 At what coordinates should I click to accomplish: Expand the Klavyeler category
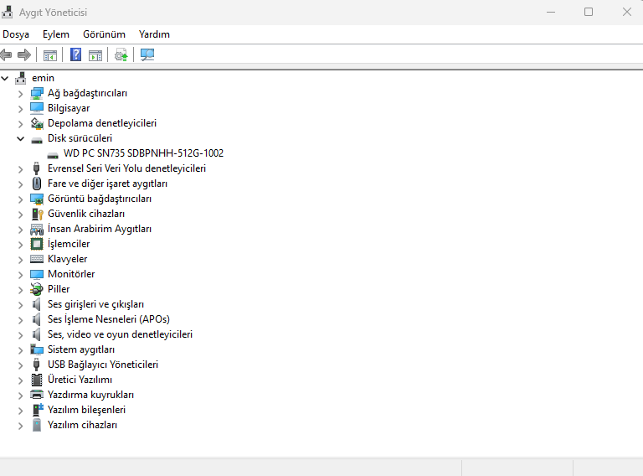click(x=20, y=260)
